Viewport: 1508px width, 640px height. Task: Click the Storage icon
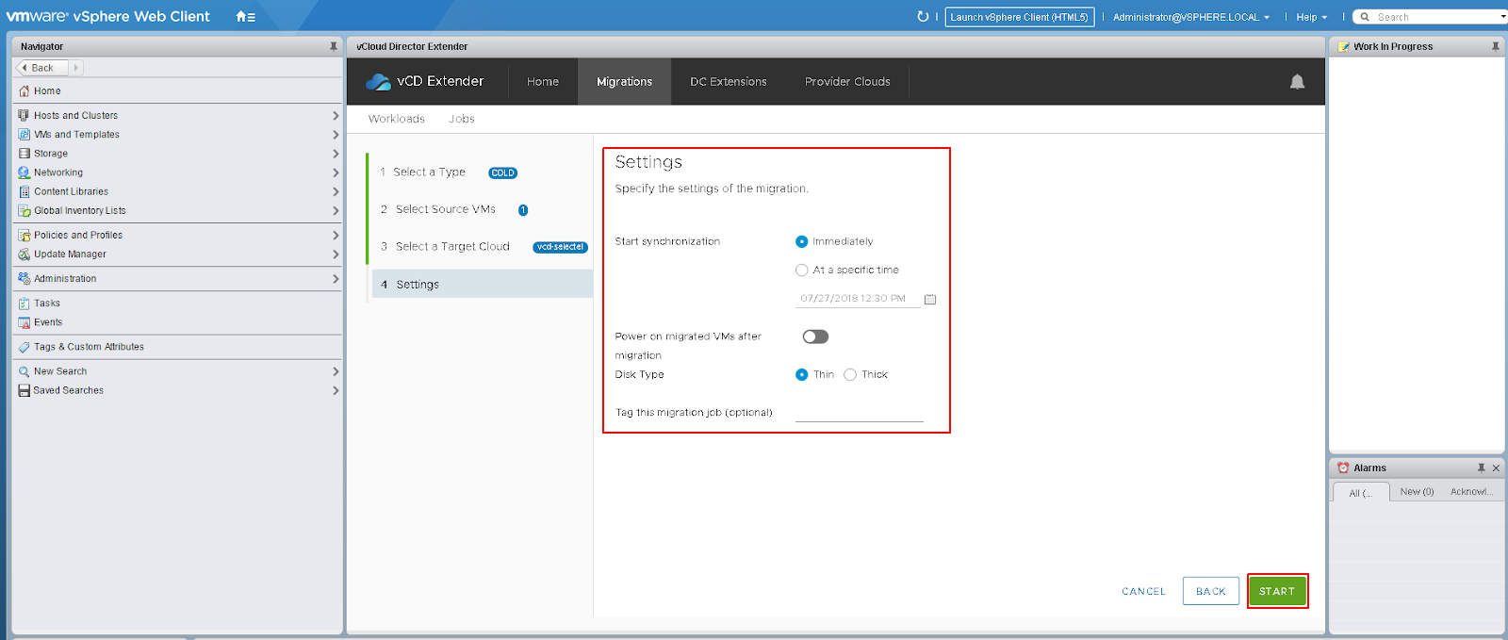[x=25, y=154]
